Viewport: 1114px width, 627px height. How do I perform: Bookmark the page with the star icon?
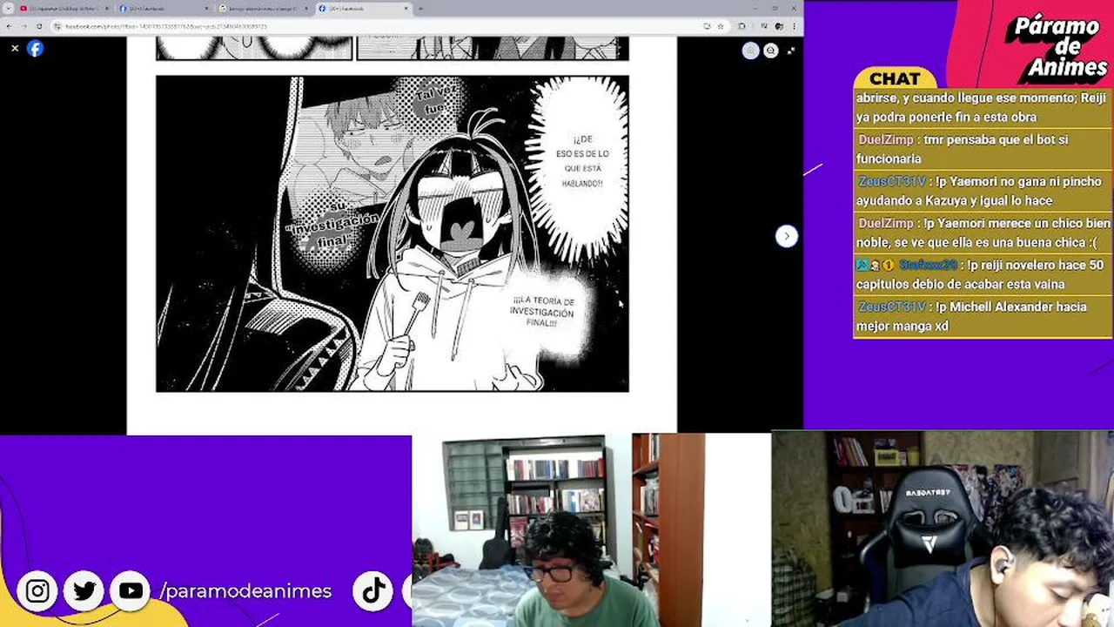click(720, 26)
